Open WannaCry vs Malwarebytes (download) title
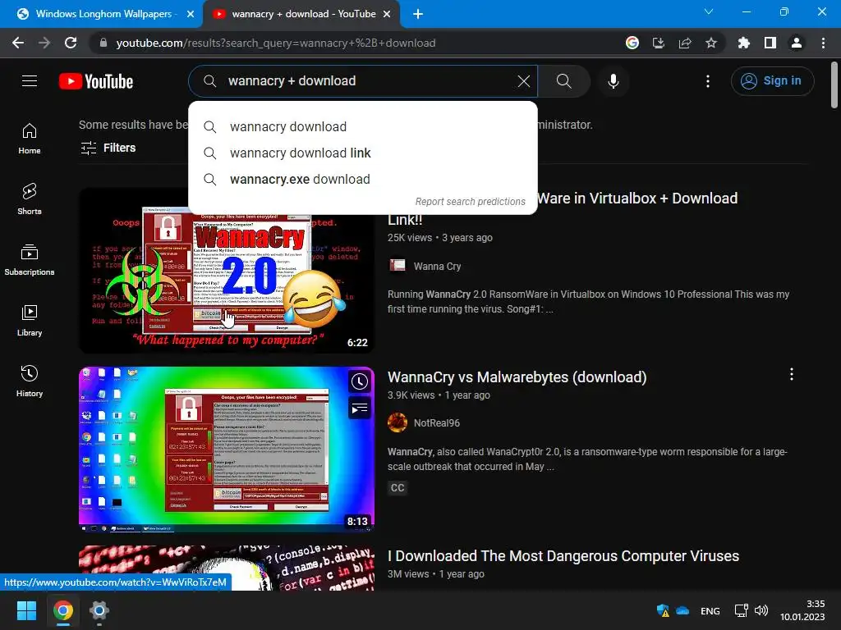This screenshot has width=841, height=630. pyautogui.click(x=517, y=377)
